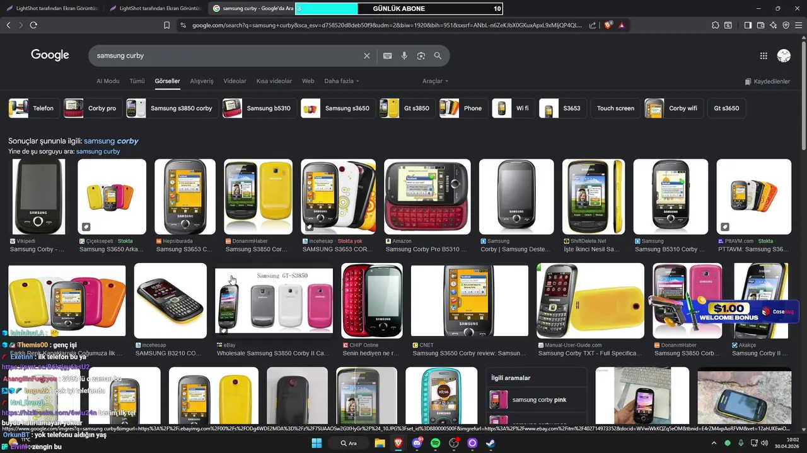Open the Google account avatar
Screen dimensions: 807x453
coord(784,56)
